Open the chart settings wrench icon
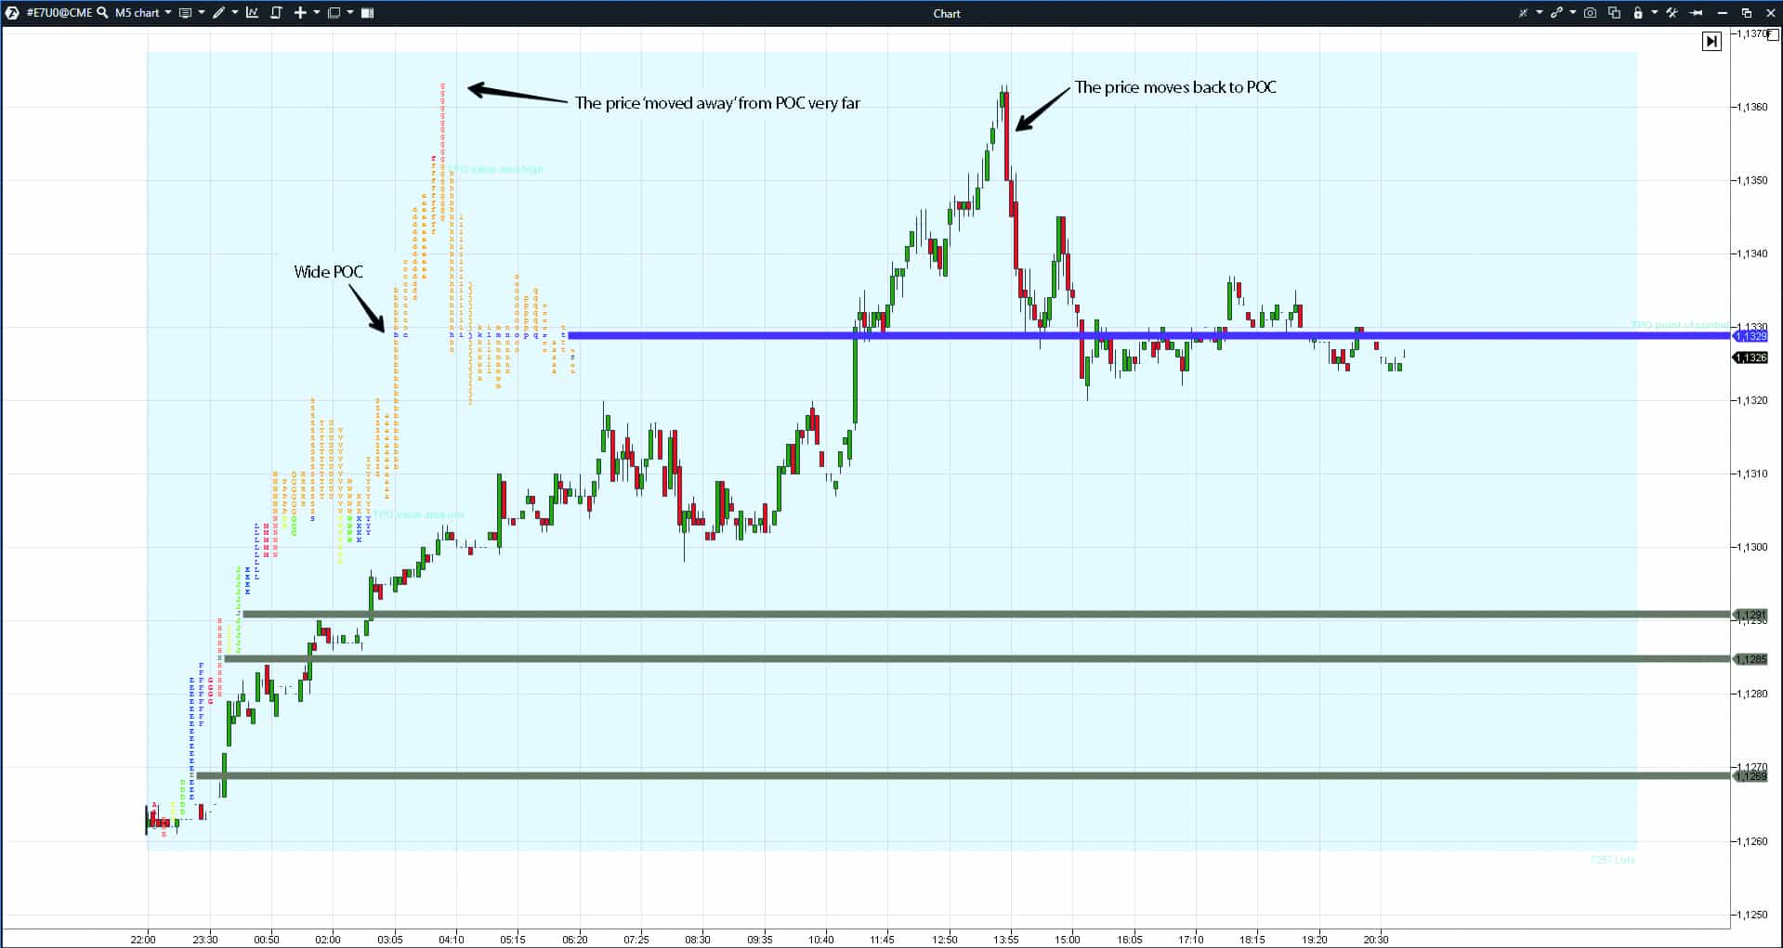 (1672, 13)
